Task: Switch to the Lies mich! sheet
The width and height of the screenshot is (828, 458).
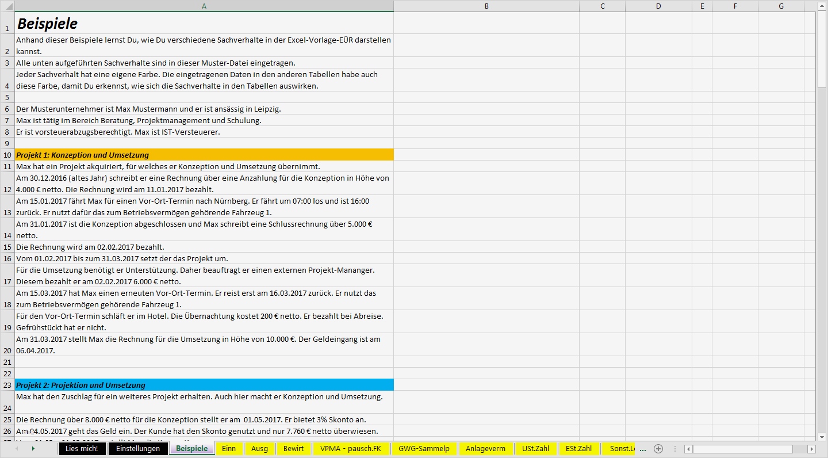Action: 82,448
